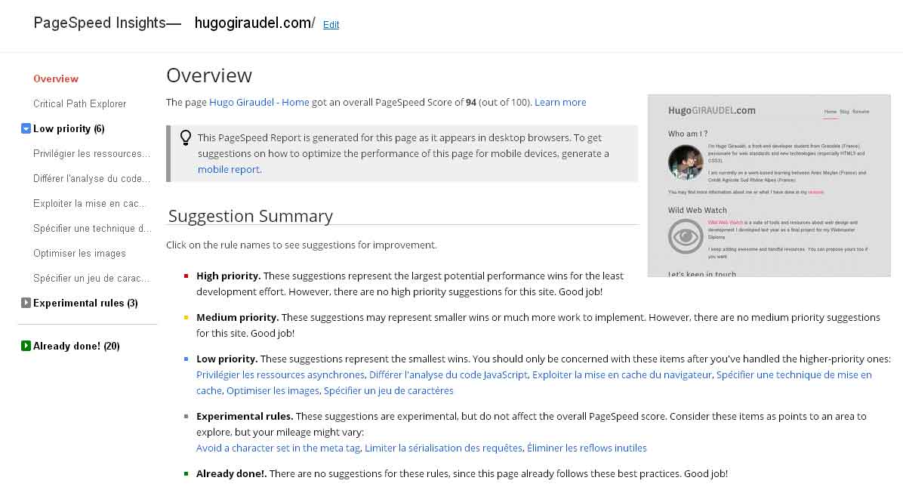This screenshot has height=496, width=903.
Task: Select Optimiser les images in the sidebar
Action: [79, 254]
